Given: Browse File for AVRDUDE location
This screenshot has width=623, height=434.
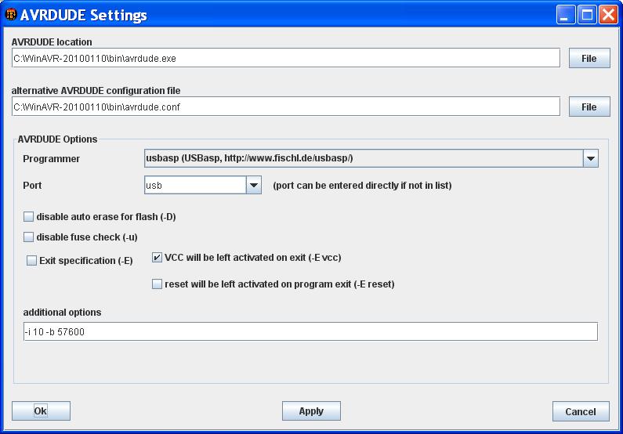Looking at the screenshot, I should [589, 59].
